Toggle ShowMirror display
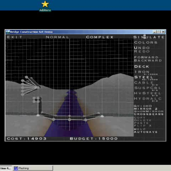Image resolution: width=171 pixels, height=171 pixels. pyautogui.click(x=149, y=111)
